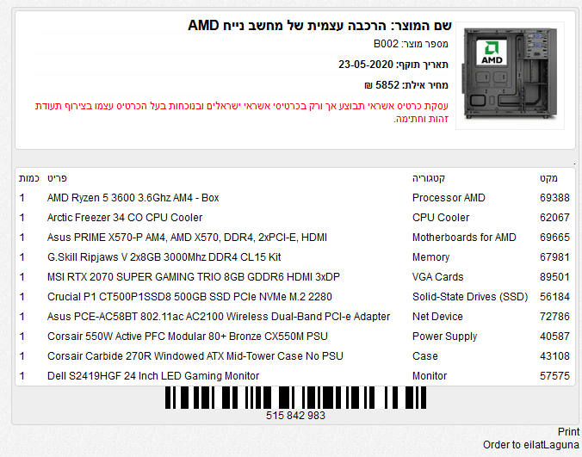Click the red credit card notice text
The height and width of the screenshot is (457, 582).
(x=242, y=113)
